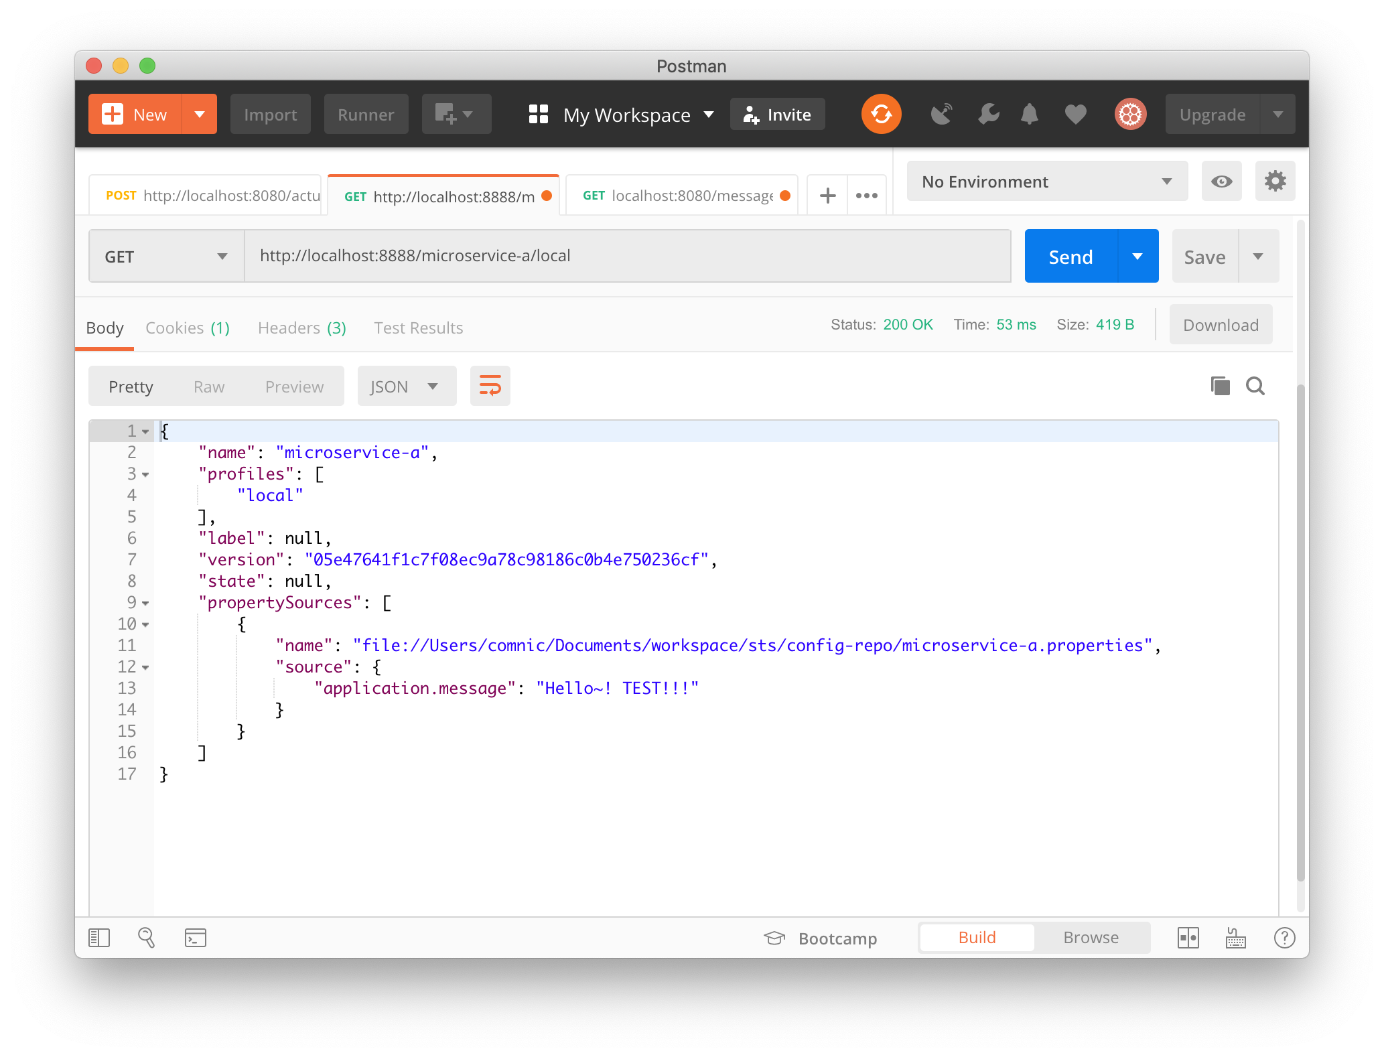Expand the No Environment selector
Screen dimensions: 1384x1057
coord(1046,182)
